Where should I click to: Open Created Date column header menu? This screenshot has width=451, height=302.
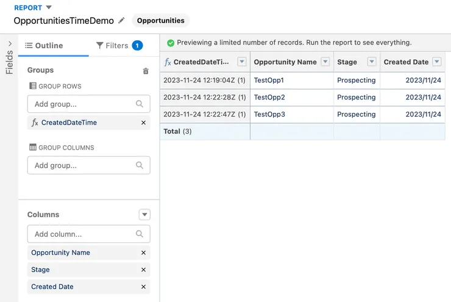click(x=436, y=62)
